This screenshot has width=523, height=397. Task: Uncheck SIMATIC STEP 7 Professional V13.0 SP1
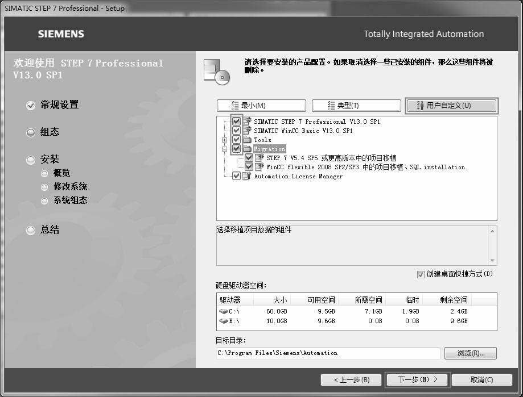click(237, 121)
